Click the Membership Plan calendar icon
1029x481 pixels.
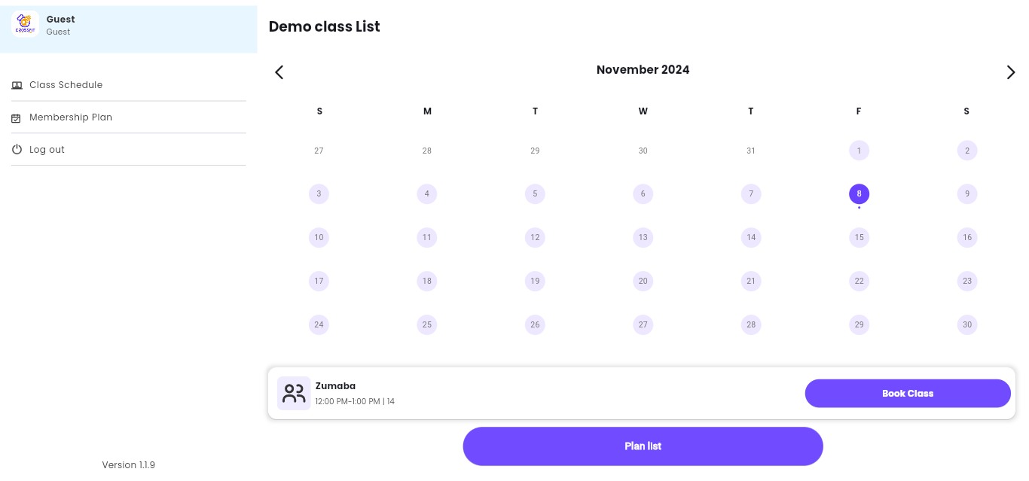(17, 118)
